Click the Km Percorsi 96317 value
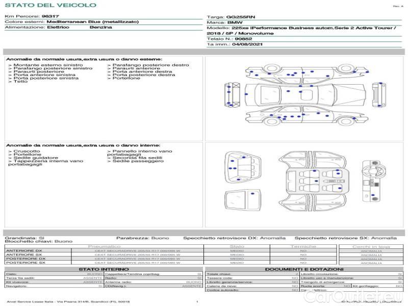 [x=50, y=16]
